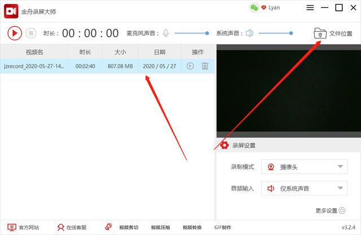Open 更多设置 more settings
Screen dimensions: 361x235
click(x=330, y=211)
